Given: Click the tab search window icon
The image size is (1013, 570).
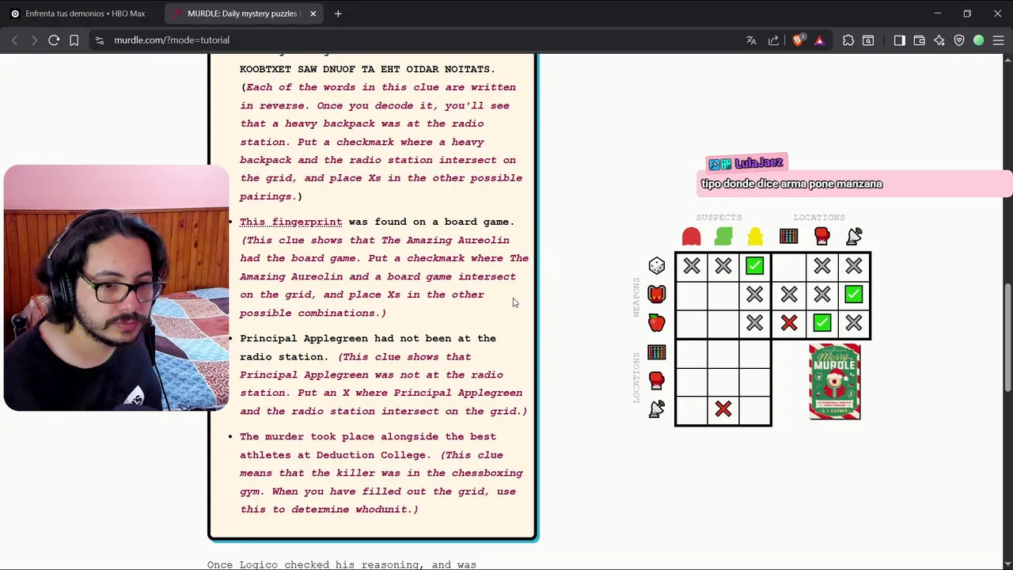Looking at the screenshot, I should pyautogui.click(x=868, y=40).
